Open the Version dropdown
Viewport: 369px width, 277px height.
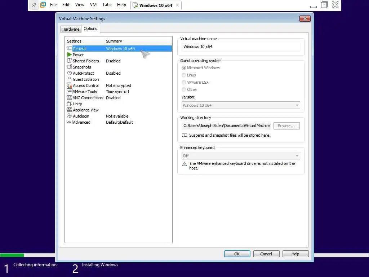point(241,105)
